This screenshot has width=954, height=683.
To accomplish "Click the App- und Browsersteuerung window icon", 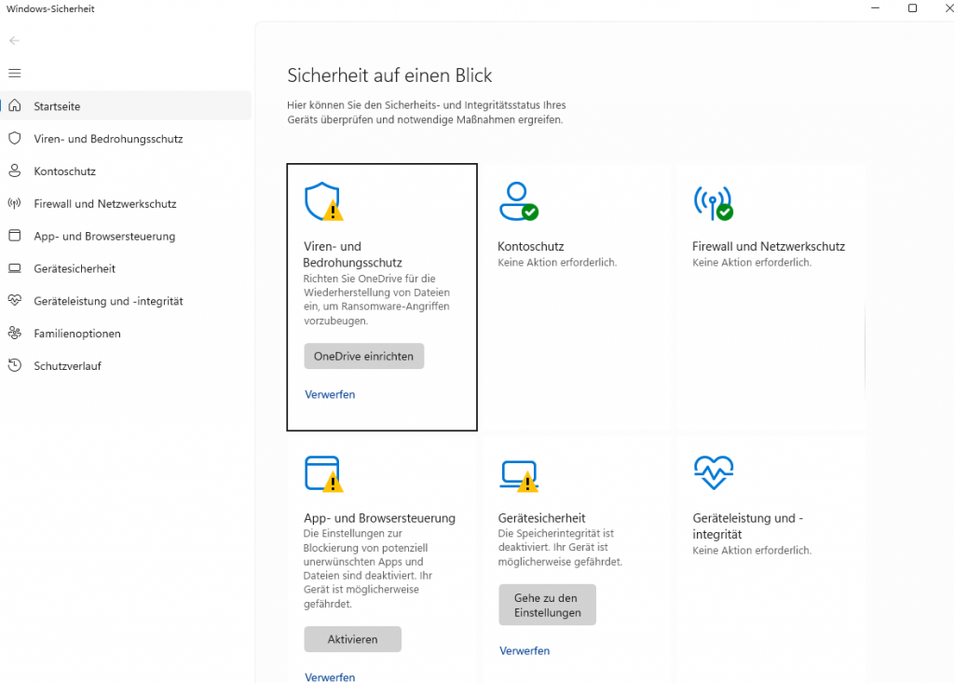I will coord(323,473).
